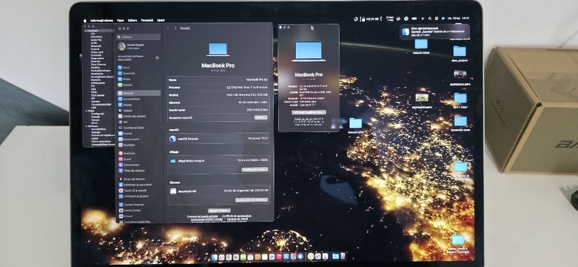
Task: Select NVMExpress in System Information tree
Action: coord(98,83)
